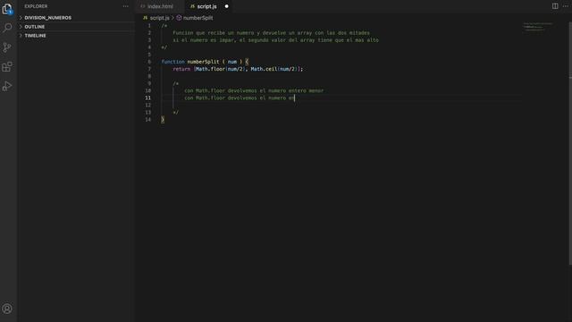Viewport: 572px width, 322px height.
Task: Click the EXPLORER panel title
Action: point(36,6)
